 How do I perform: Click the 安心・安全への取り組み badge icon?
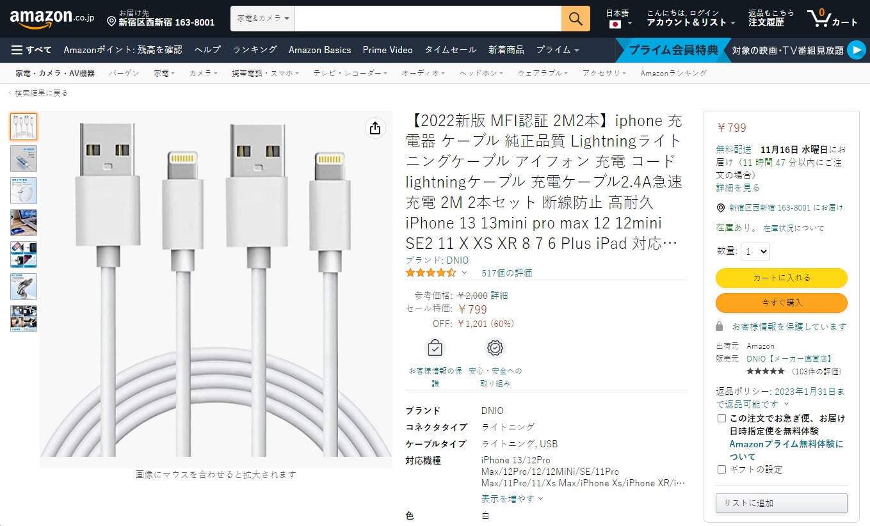pos(494,347)
